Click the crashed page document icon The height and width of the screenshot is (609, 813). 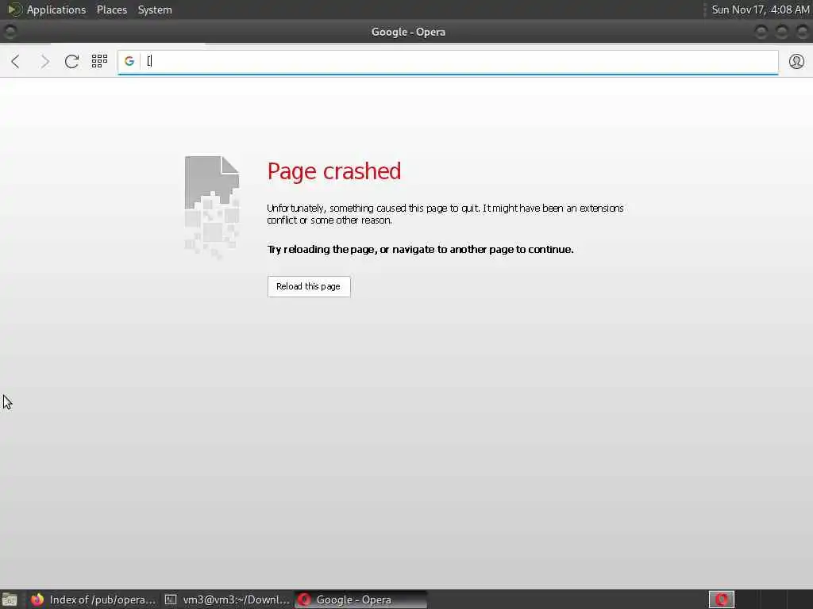click(212, 207)
